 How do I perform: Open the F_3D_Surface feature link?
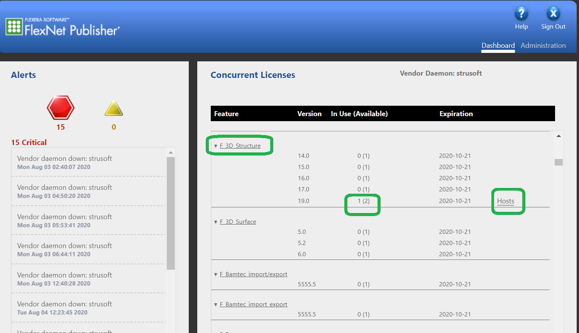238,222
